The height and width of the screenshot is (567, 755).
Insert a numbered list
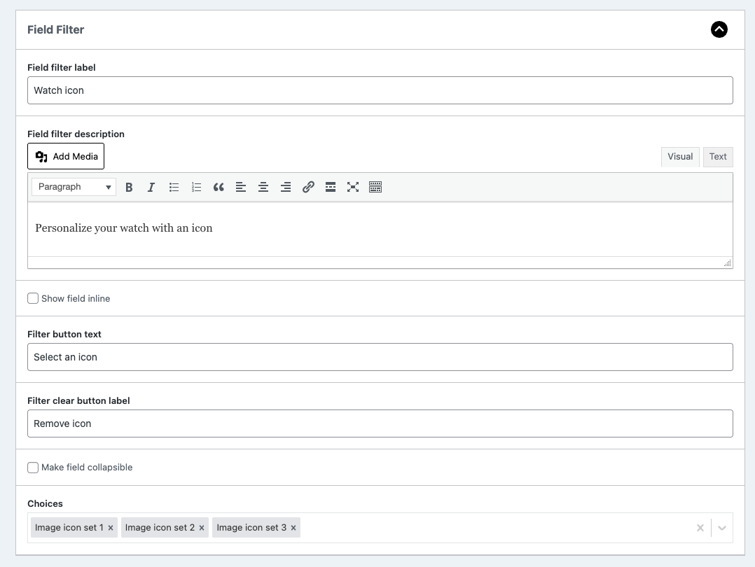(x=196, y=187)
